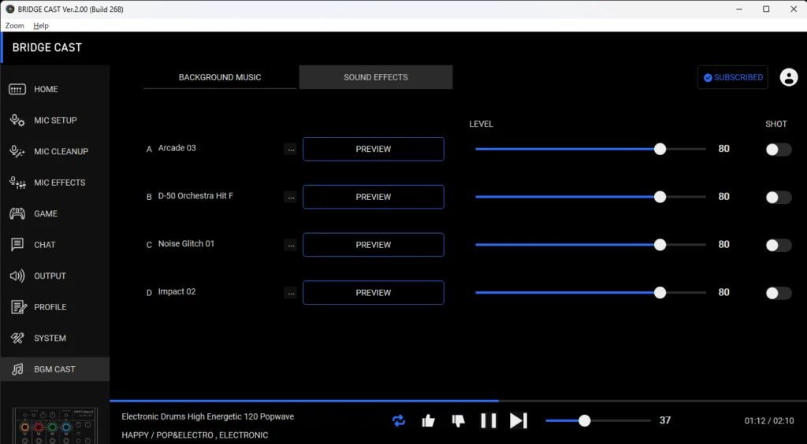Open the options button beside Impact 02
The image size is (807, 444).
pyautogui.click(x=291, y=293)
